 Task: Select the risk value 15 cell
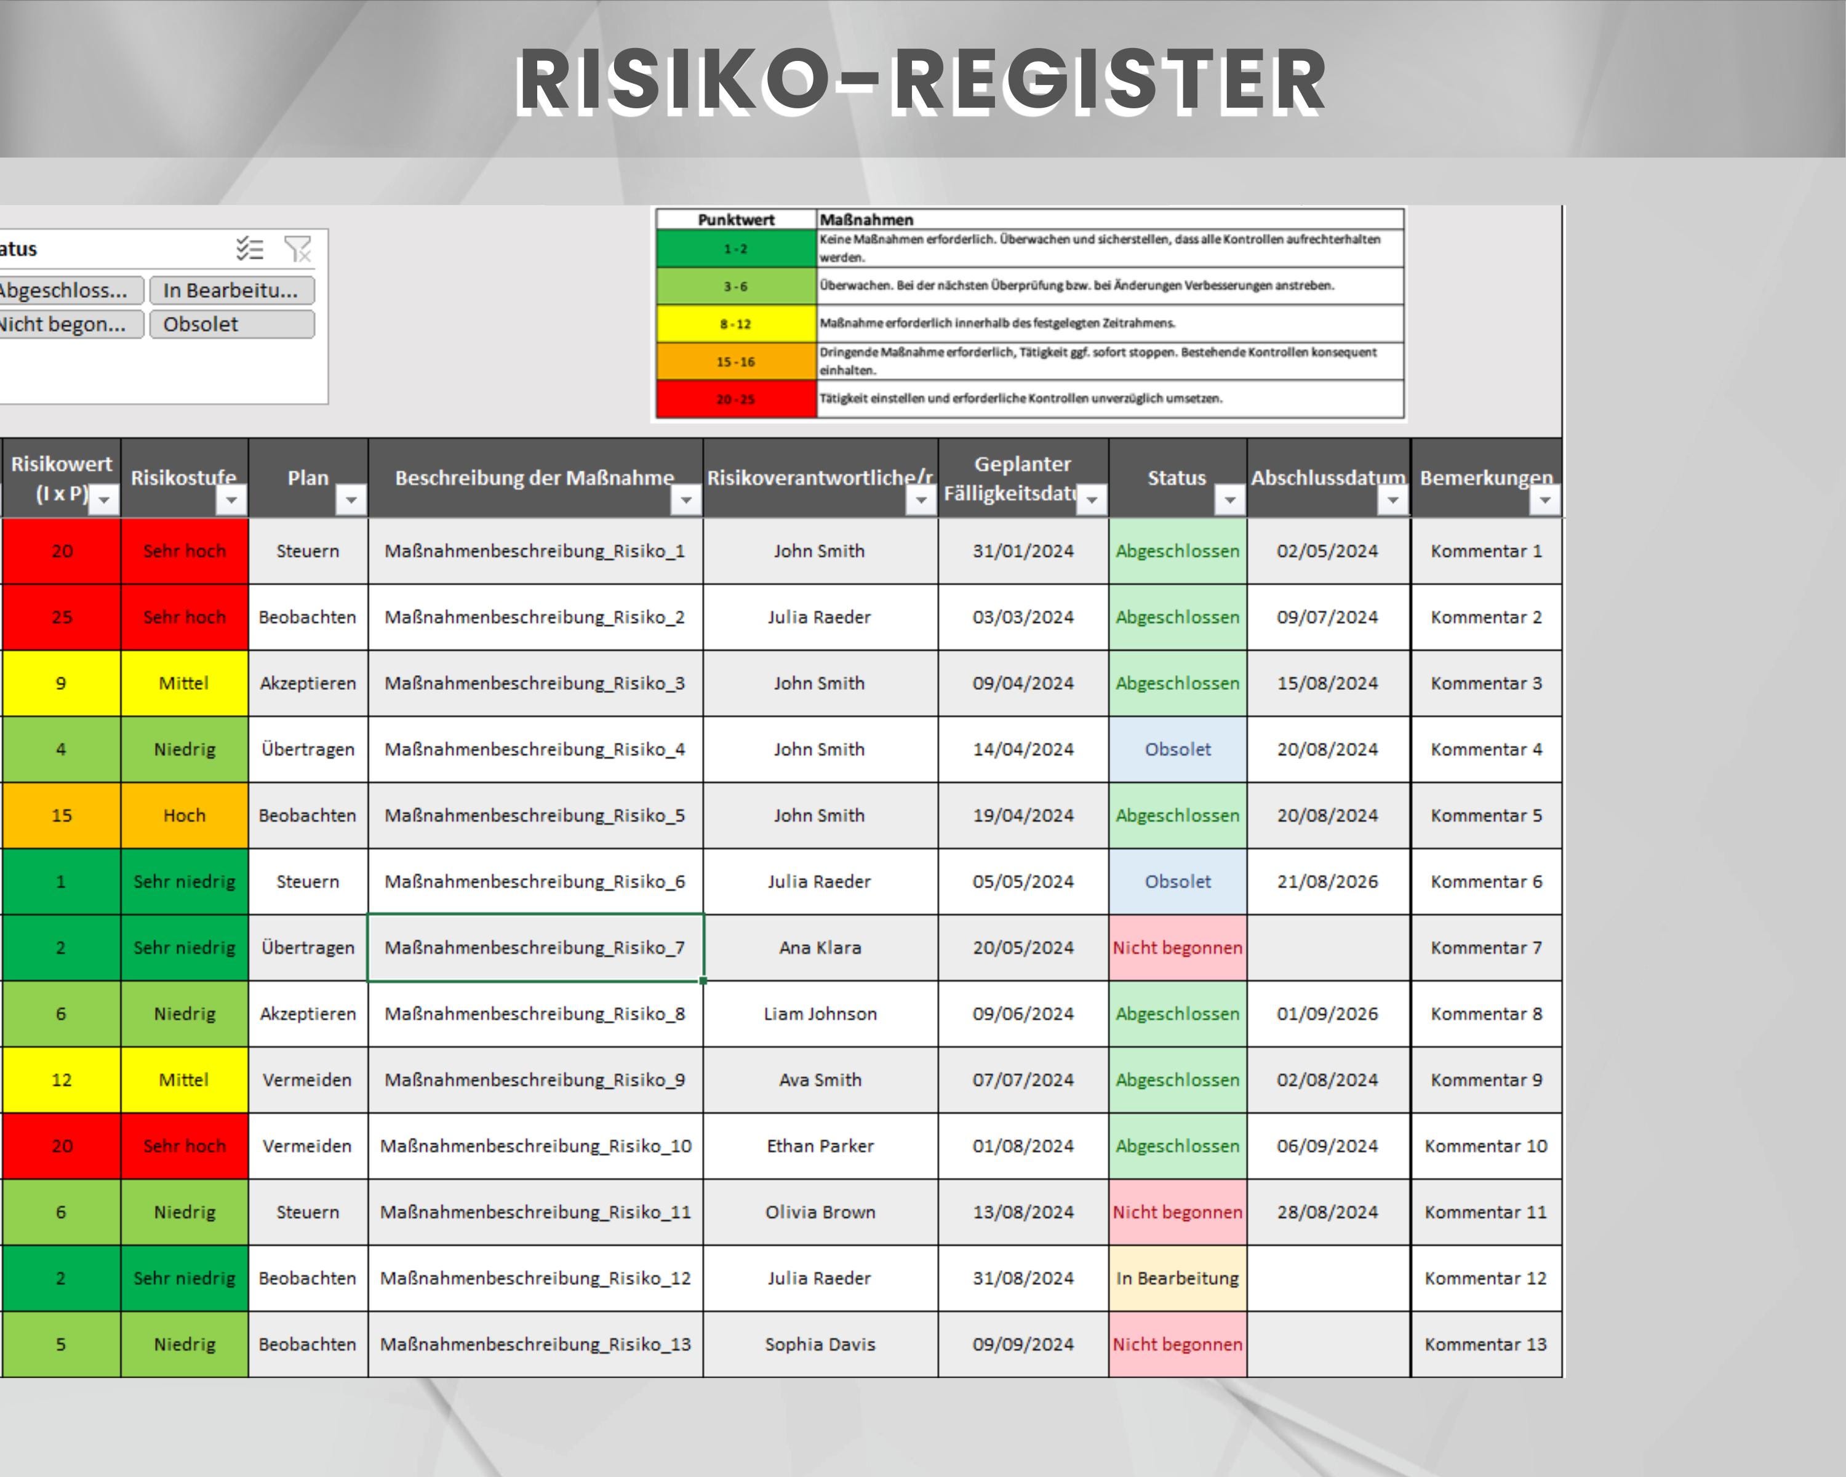pyautogui.click(x=62, y=815)
